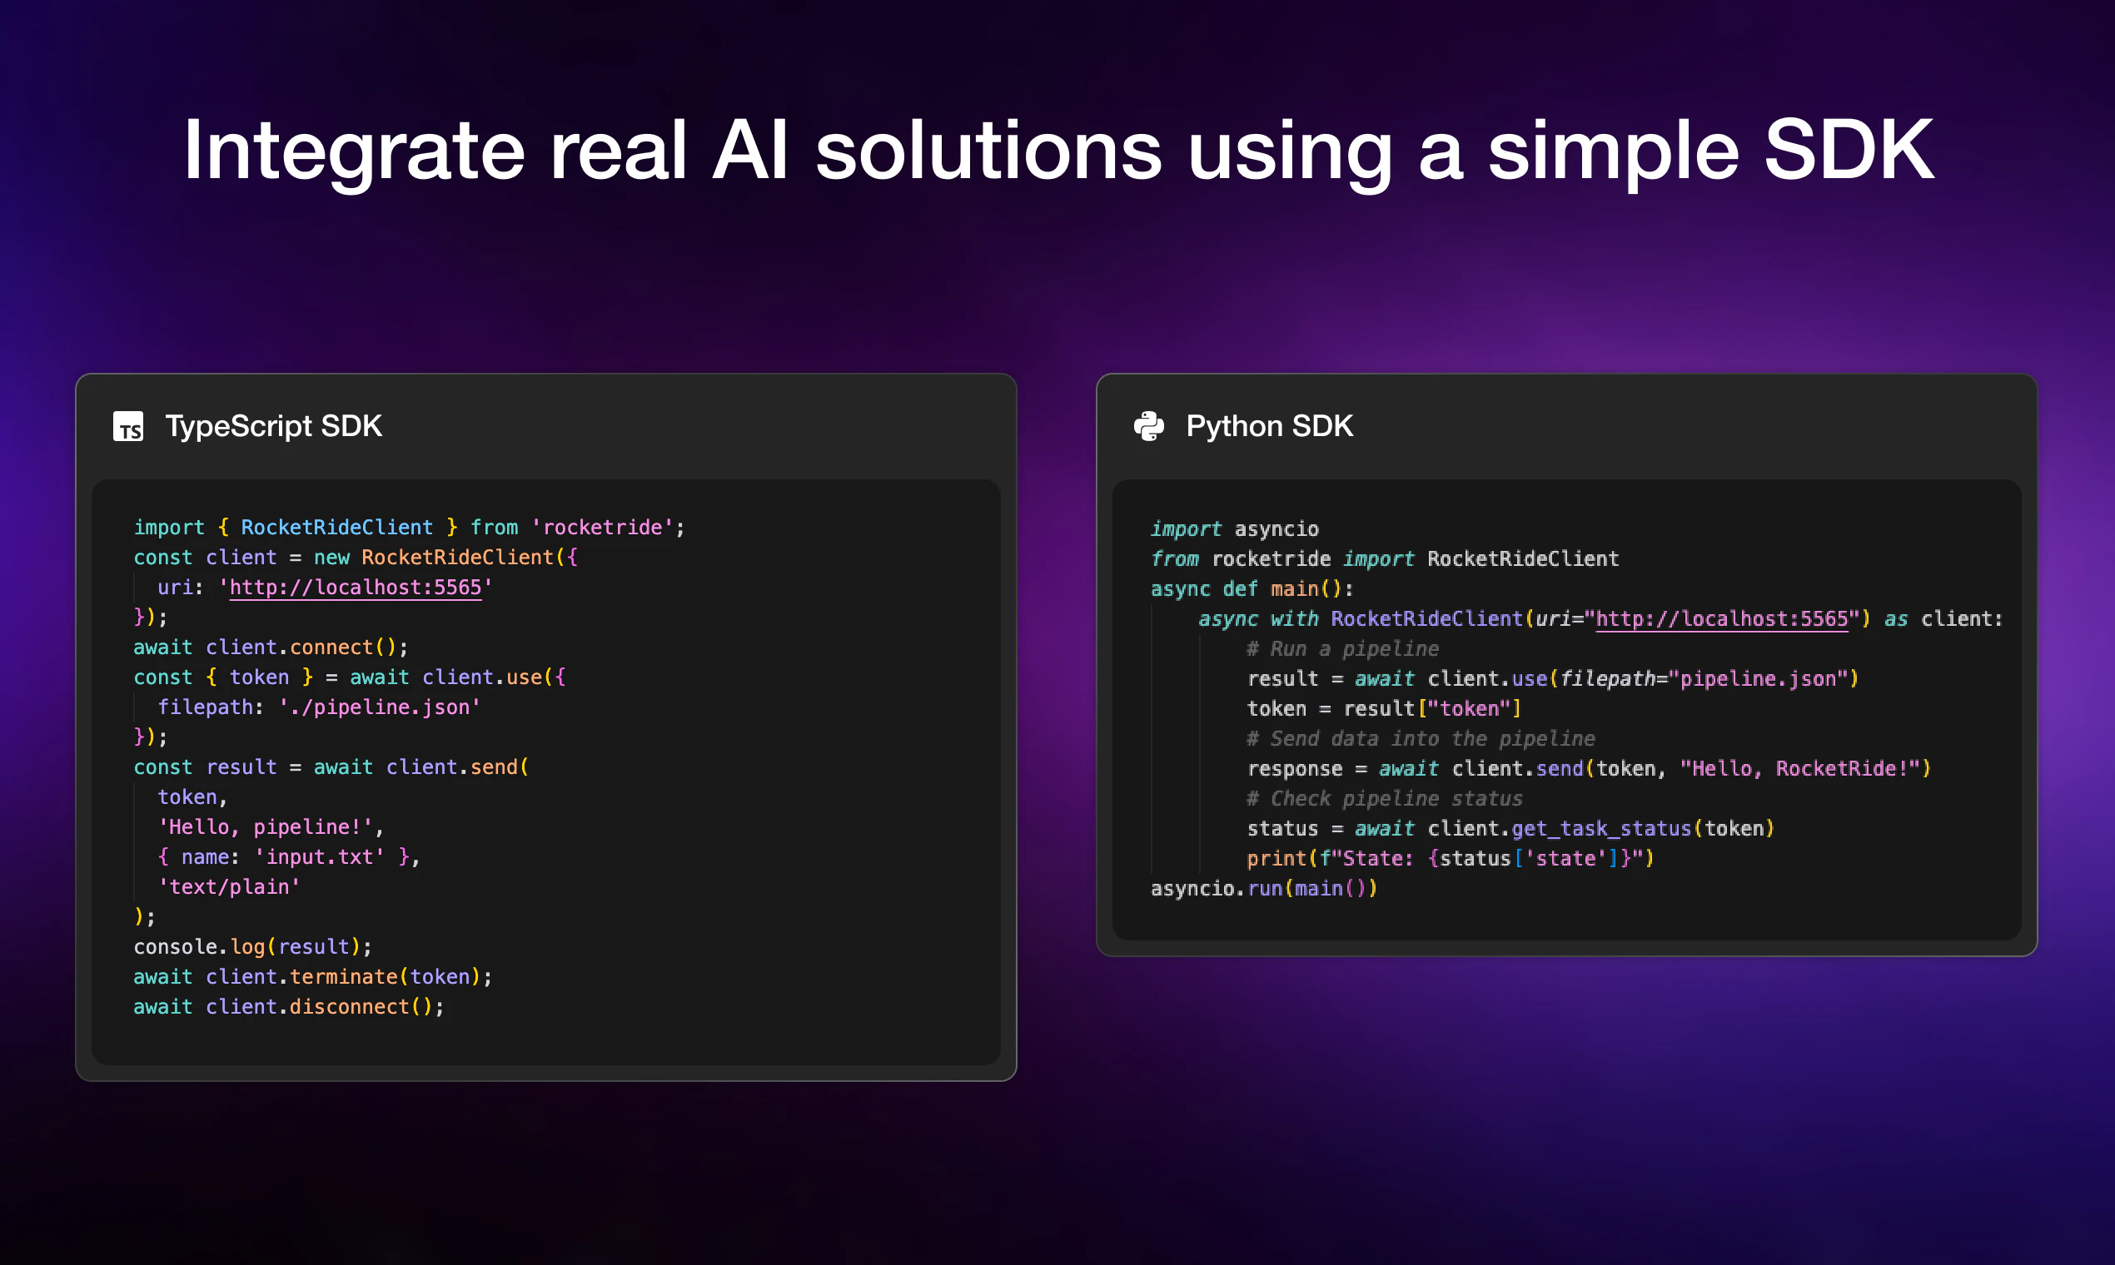This screenshot has height=1265, width=2115.
Task: Click the Python logo icon
Action: point(1149,426)
